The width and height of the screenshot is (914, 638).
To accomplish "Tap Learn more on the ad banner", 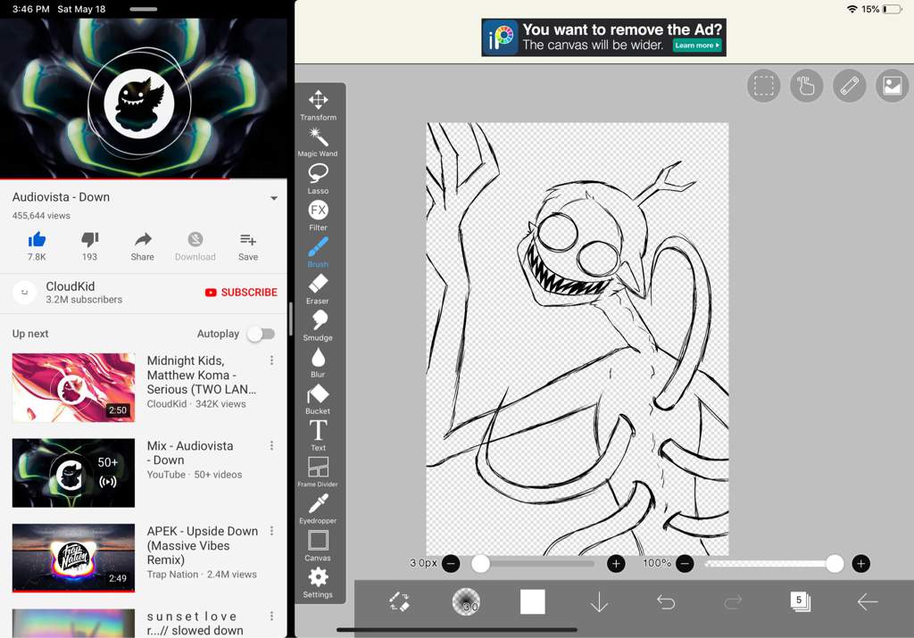I will tap(697, 46).
